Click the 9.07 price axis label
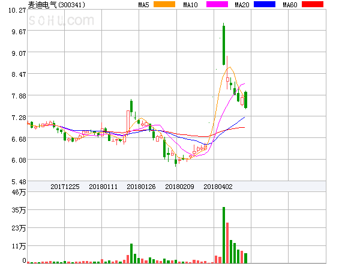This screenshot has height=264, width=360. (19, 53)
